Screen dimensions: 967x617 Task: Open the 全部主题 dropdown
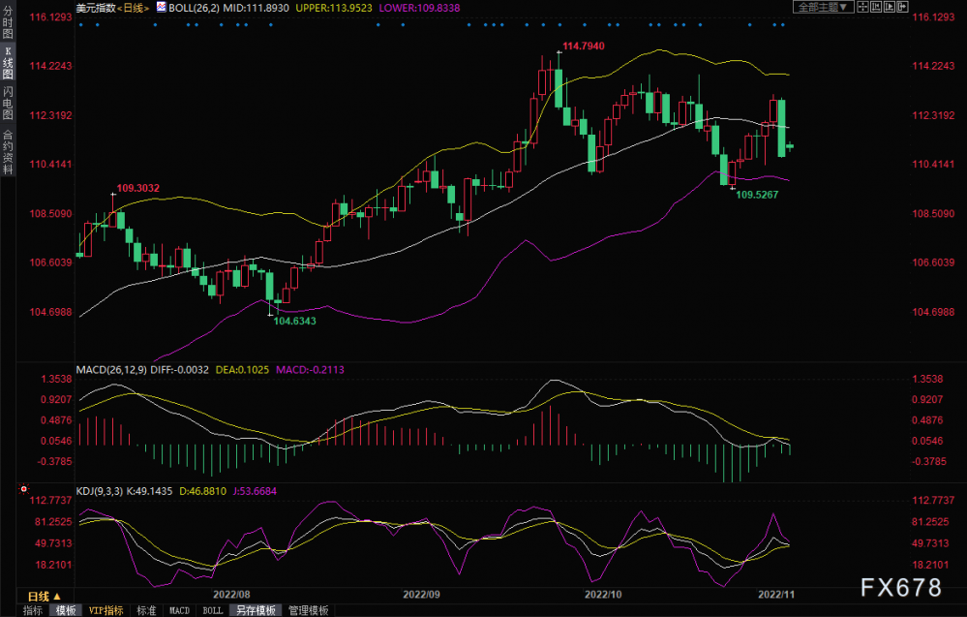[x=823, y=7]
